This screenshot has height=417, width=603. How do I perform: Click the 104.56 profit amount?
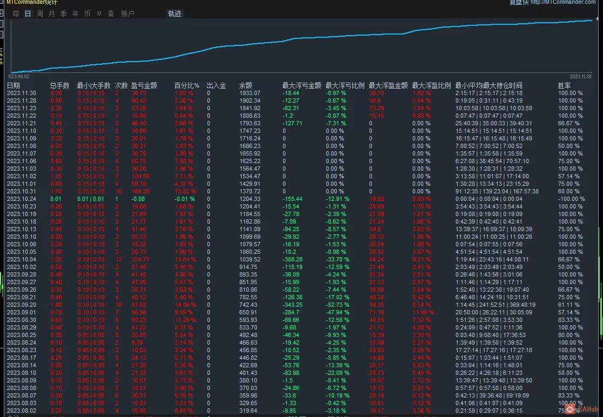tap(140, 177)
